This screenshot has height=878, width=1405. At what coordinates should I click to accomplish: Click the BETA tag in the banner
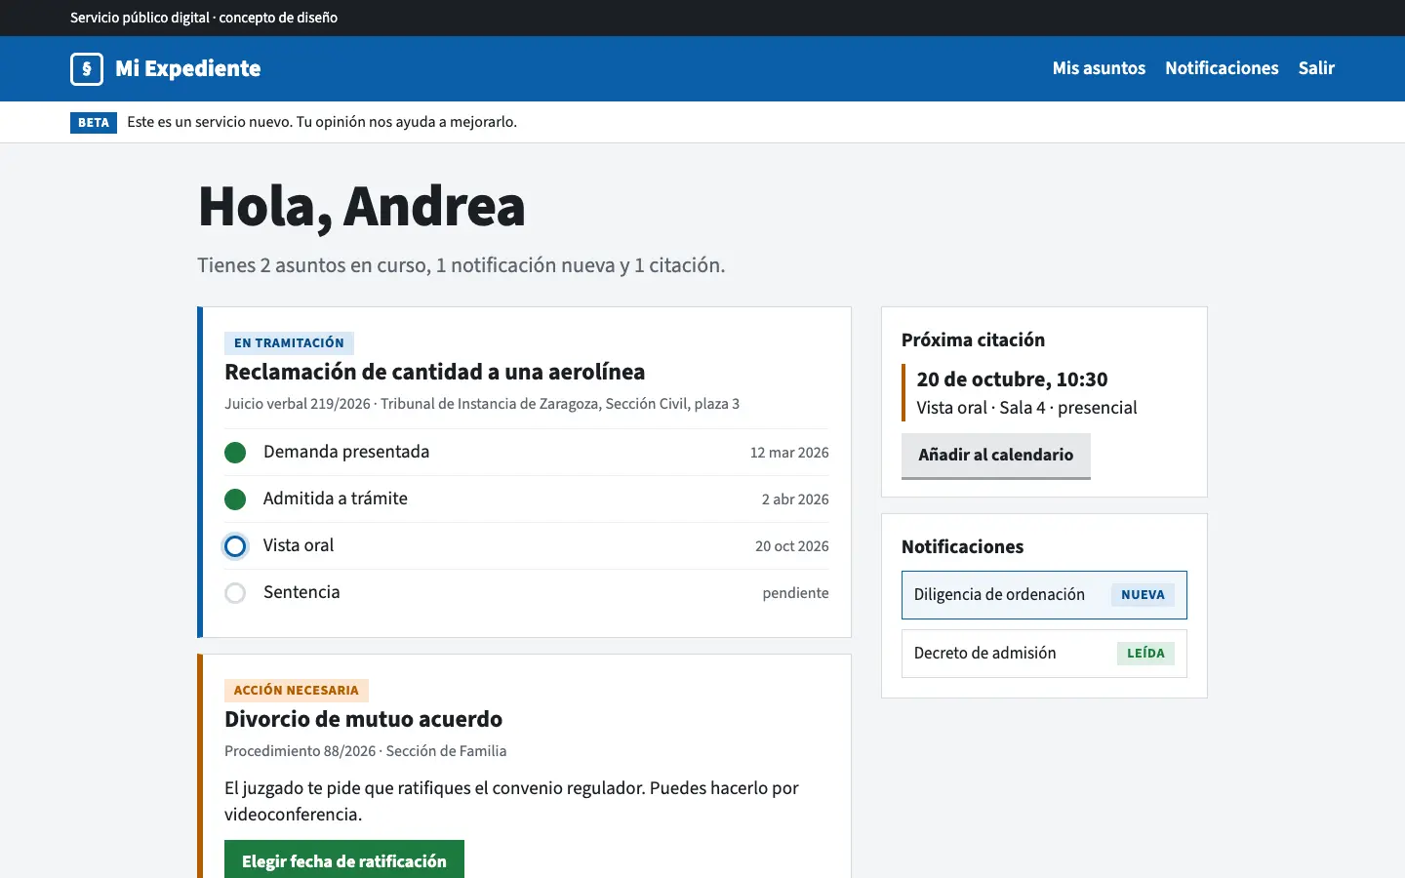(x=94, y=123)
